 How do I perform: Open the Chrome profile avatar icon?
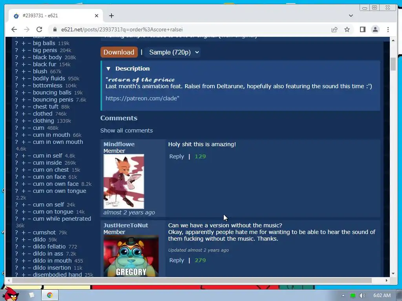click(375, 29)
